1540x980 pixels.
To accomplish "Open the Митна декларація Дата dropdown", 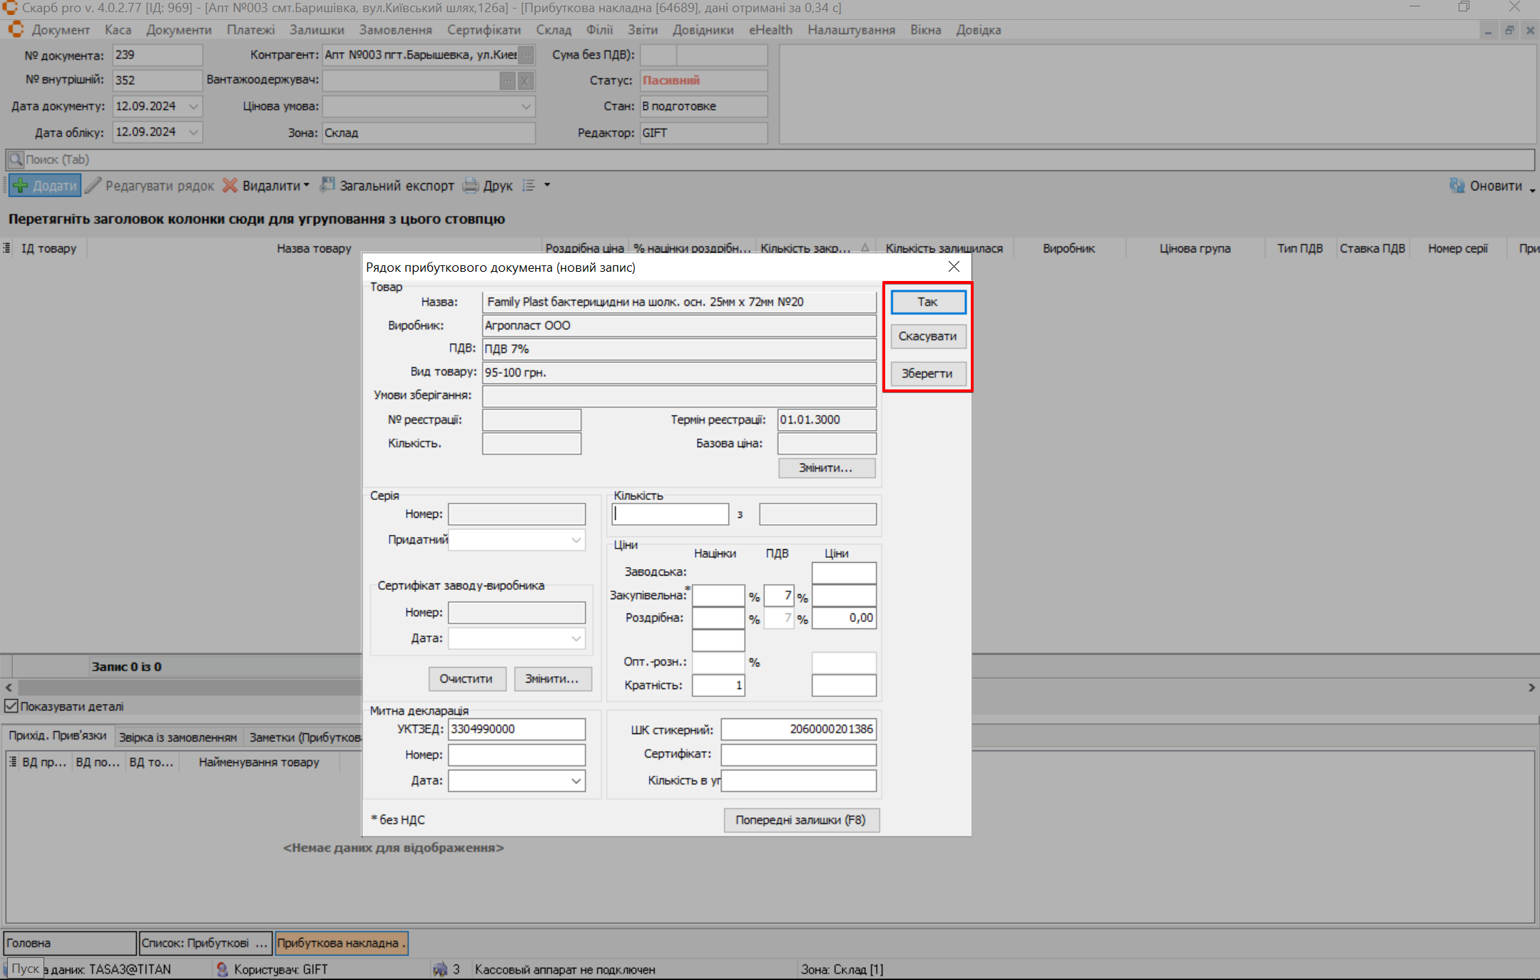I will click(576, 781).
